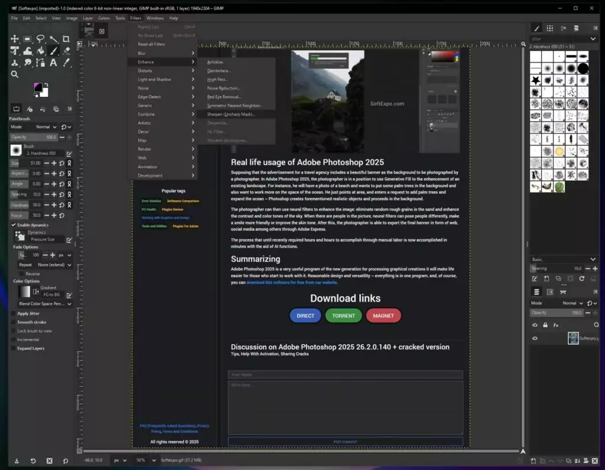The height and width of the screenshot is (470, 605).
Task: Select the Move tool
Action: (15, 39)
